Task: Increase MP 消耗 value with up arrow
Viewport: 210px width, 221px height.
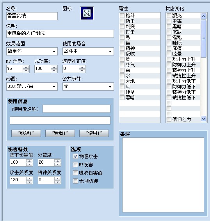Action: click(x=26, y=67)
